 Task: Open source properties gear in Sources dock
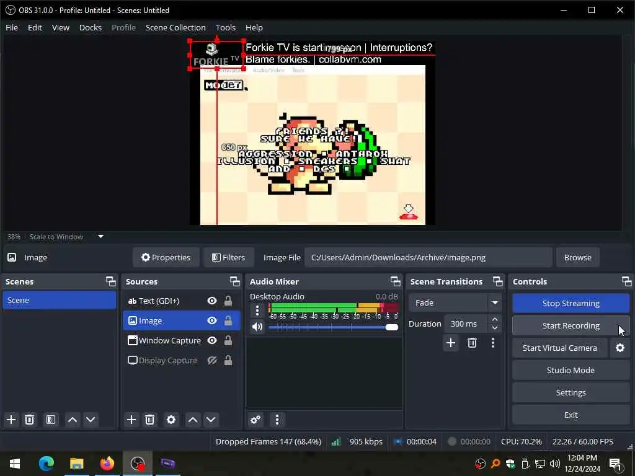click(x=171, y=420)
